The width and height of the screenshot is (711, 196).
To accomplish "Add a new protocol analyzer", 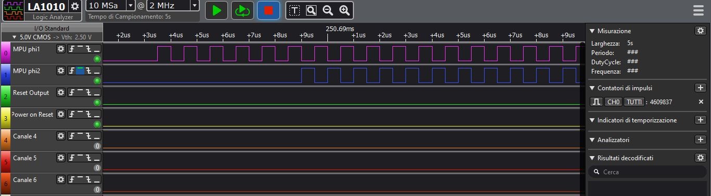I will pos(701,139).
